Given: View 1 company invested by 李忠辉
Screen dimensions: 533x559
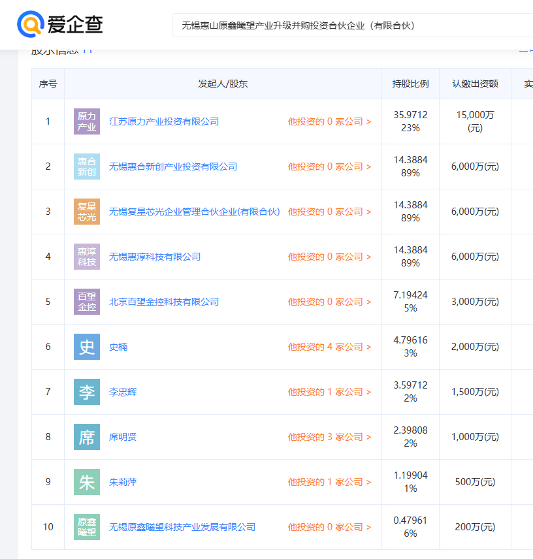Looking at the screenshot, I should [329, 392].
